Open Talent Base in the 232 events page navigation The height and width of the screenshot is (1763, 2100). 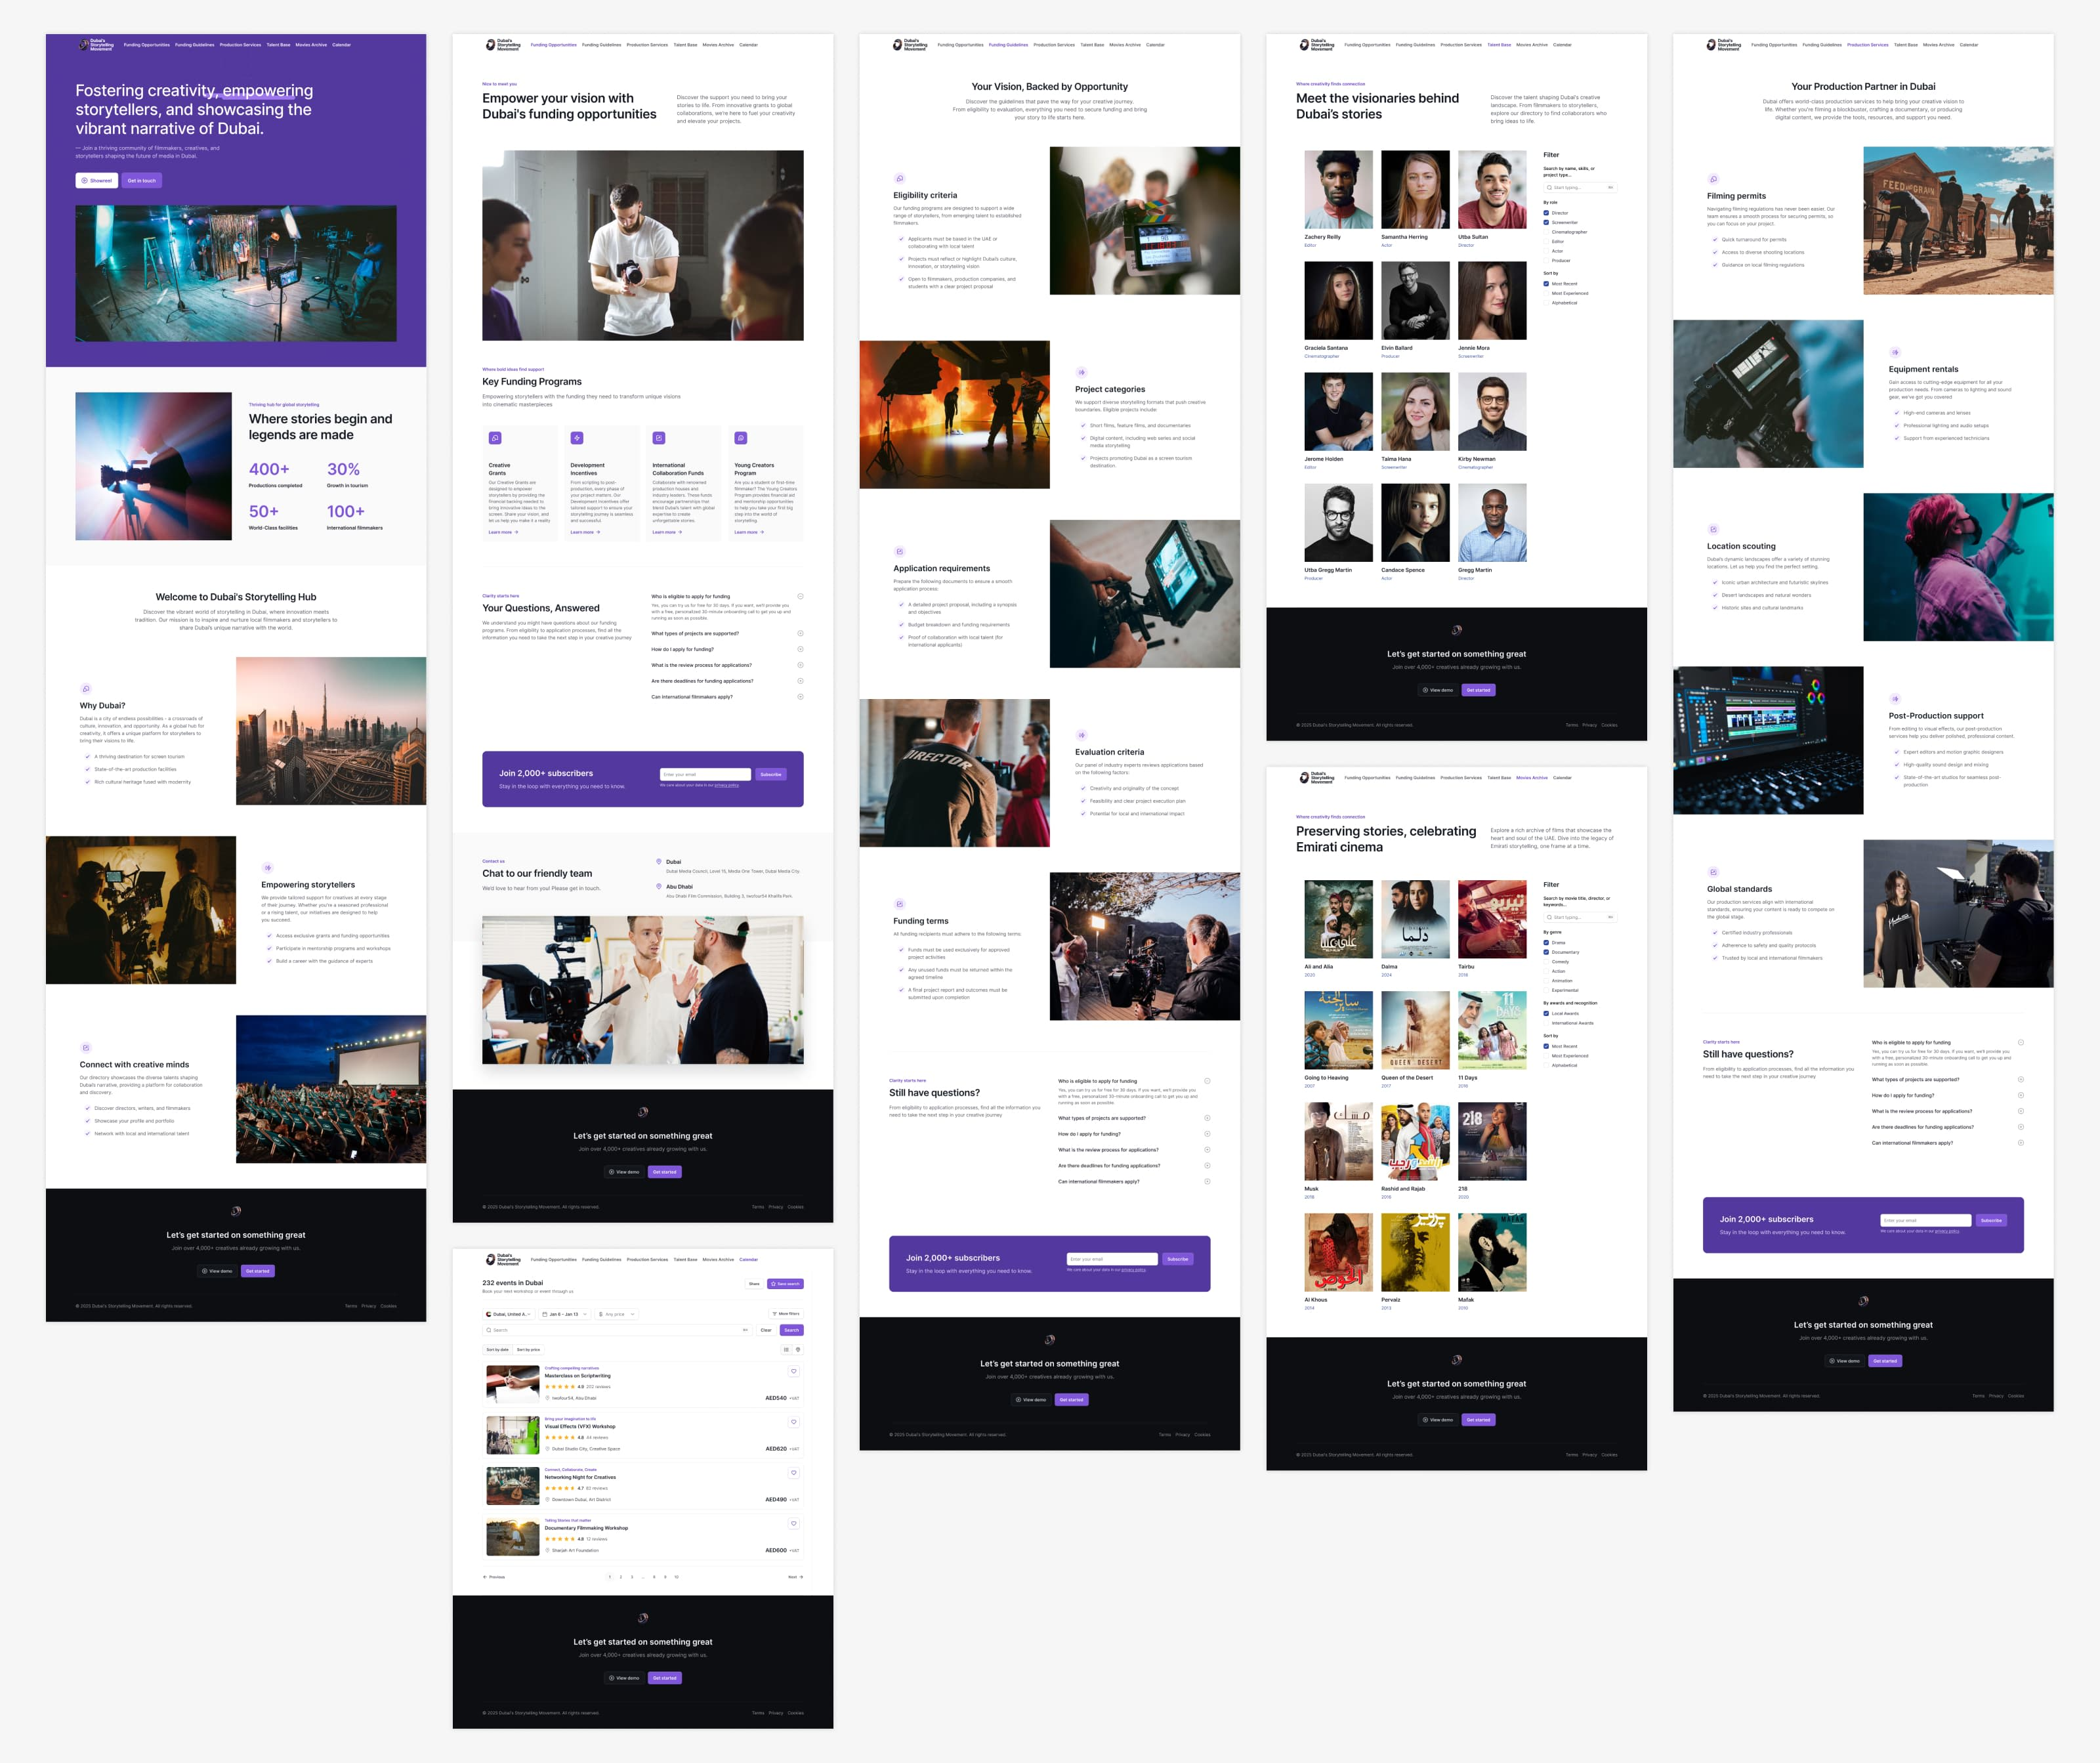tap(685, 1259)
